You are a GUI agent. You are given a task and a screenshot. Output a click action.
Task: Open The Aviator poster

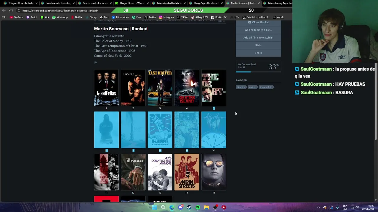coord(214,172)
